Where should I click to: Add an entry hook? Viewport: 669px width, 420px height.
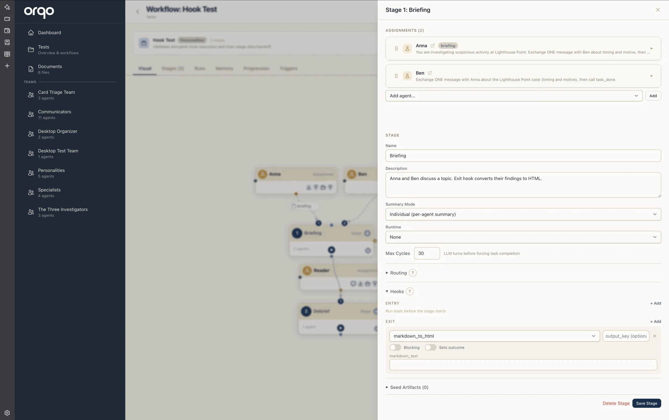(655, 303)
